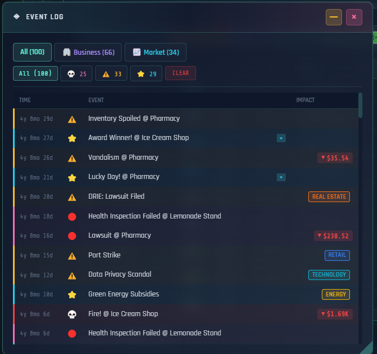Toggle the skull severity filter showing 25
This screenshot has width=377, height=354.
[x=77, y=73]
